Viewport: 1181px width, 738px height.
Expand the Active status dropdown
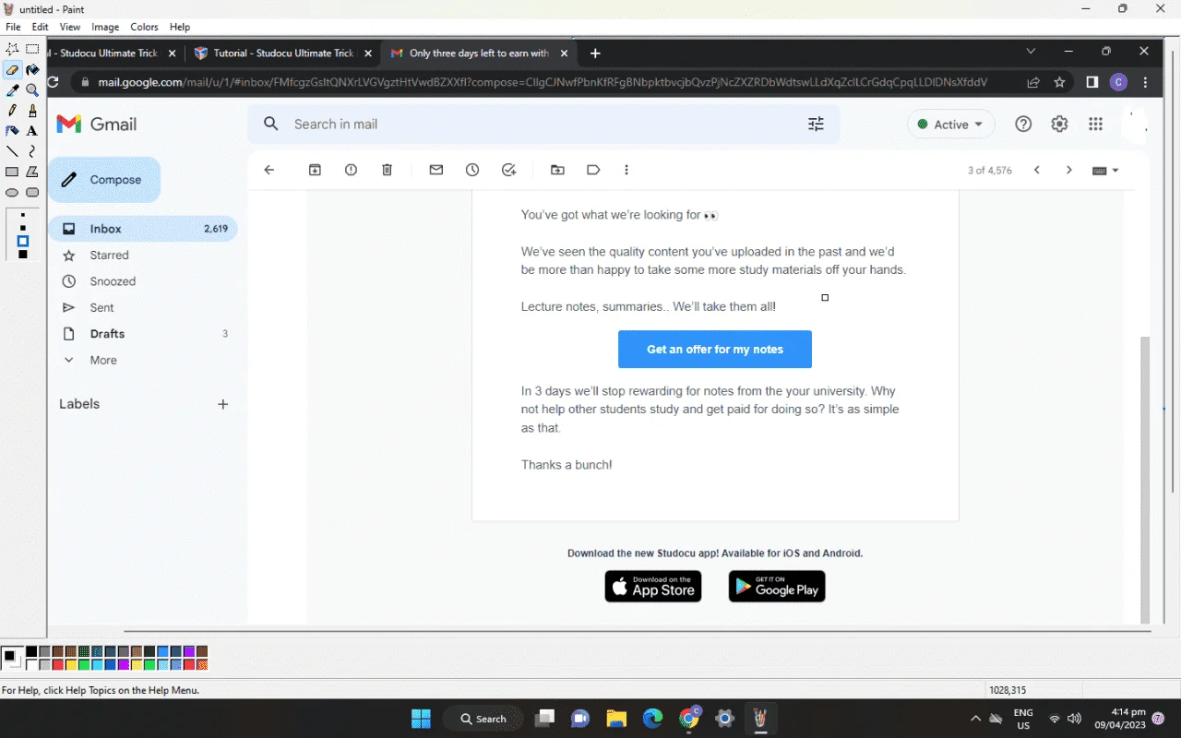point(950,125)
